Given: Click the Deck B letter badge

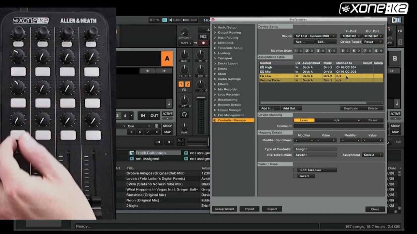Looking at the screenshot, I should pyautogui.click(x=395, y=59).
